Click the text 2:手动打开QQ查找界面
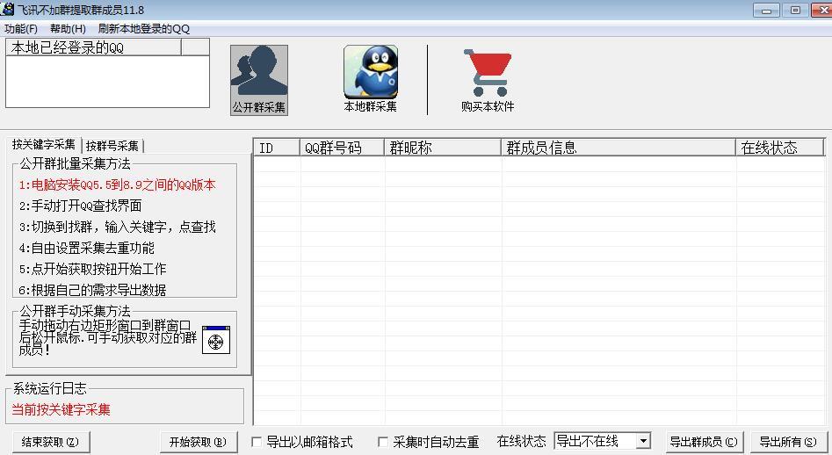Viewport: 832px width, 455px height. [80, 206]
